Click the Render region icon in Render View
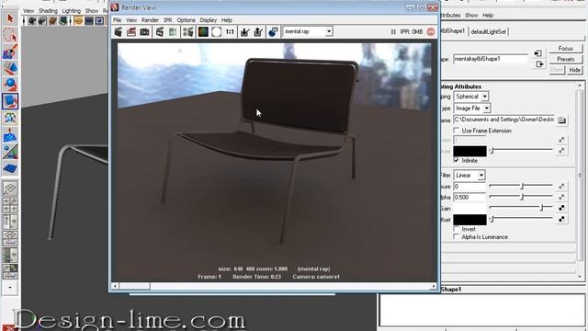 [x=131, y=32]
